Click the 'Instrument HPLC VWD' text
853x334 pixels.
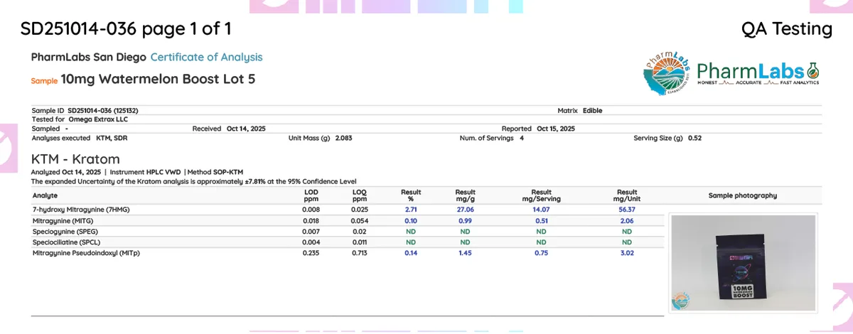[x=144, y=173]
